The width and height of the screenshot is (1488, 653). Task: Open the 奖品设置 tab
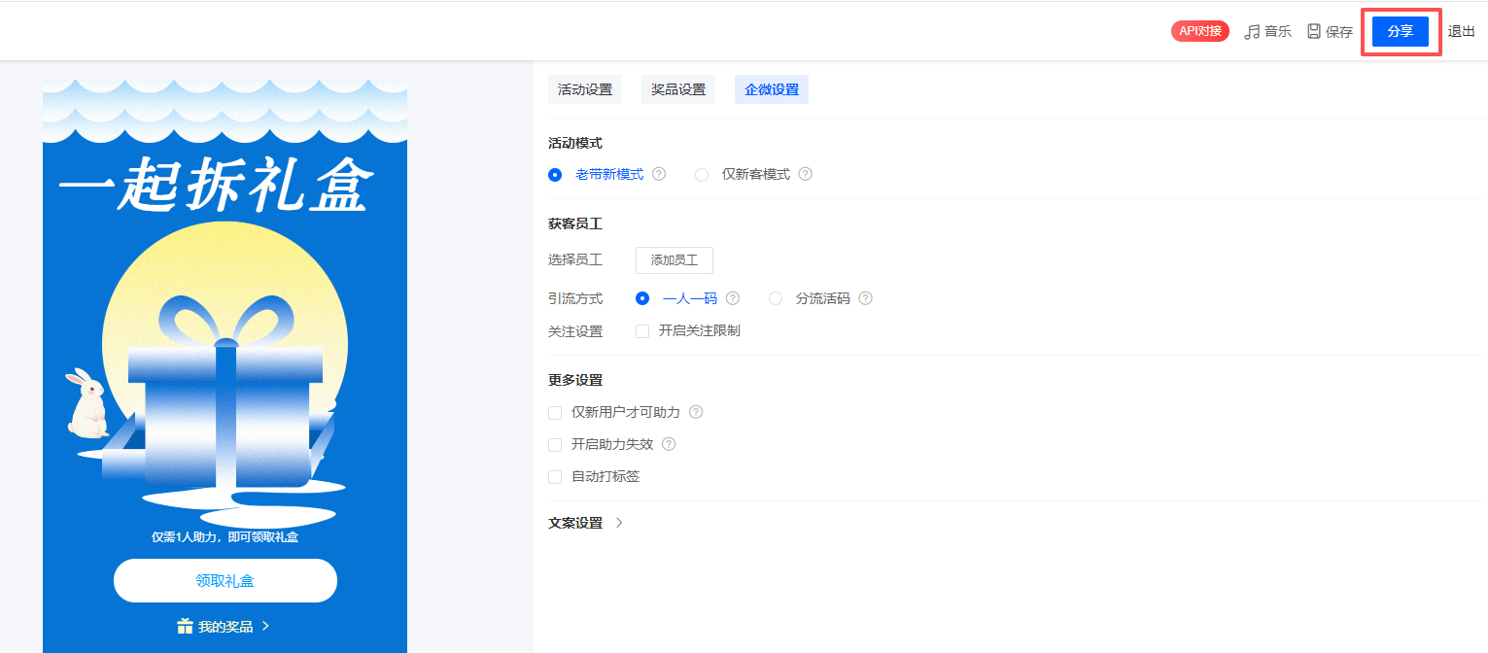(x=678, y=89)
